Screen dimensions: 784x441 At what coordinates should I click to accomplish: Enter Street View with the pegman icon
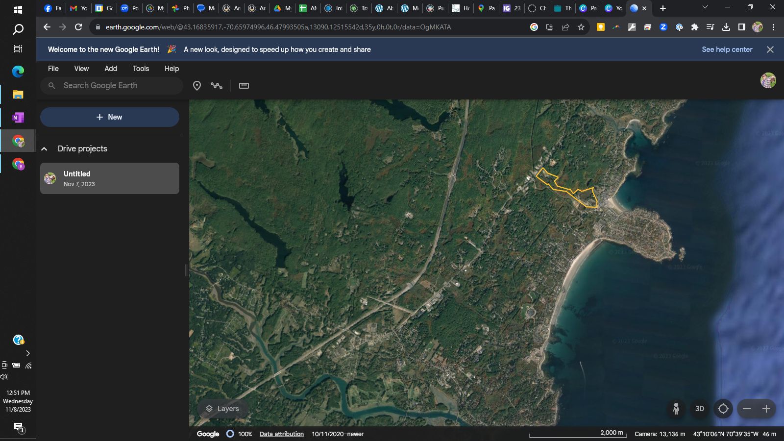[676, 409]
